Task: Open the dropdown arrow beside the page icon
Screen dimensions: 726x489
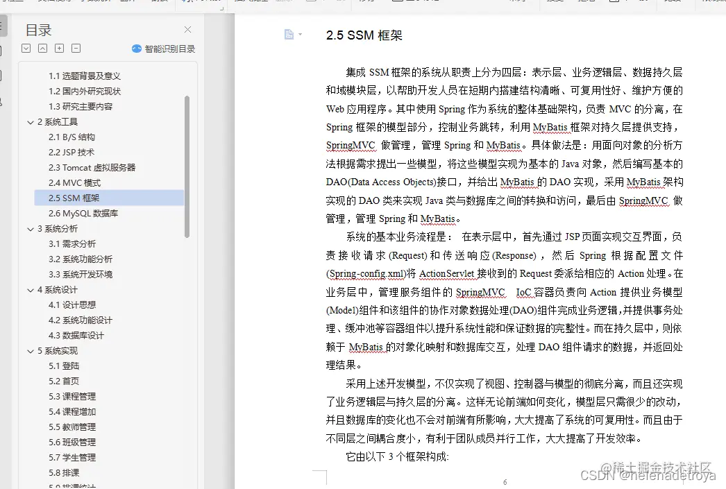Action: [x=300, y=34]
